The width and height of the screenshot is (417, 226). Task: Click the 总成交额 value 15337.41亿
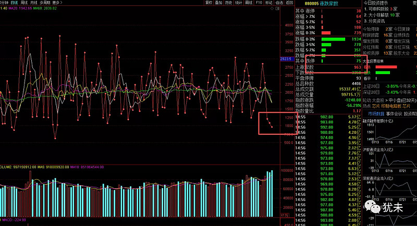pyautogui.click(x=350, y=89)
